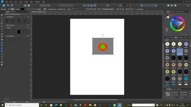Open the styles category dropdown
Viewport: 191px width, 107px height.
pos(170,40)
